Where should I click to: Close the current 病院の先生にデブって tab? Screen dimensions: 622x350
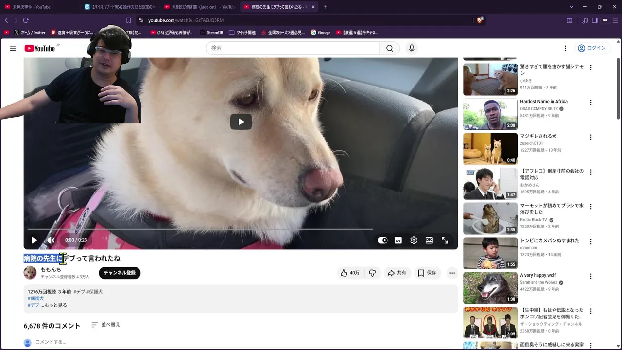point(313,7)
